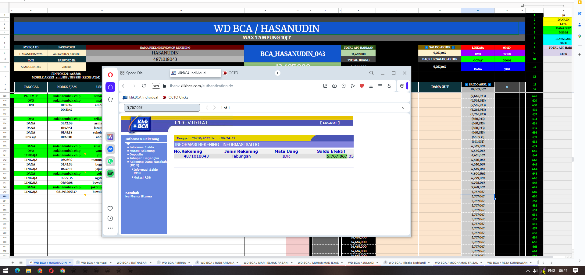Toggle the red heart bookmark for this page

[x=362, y=86]
